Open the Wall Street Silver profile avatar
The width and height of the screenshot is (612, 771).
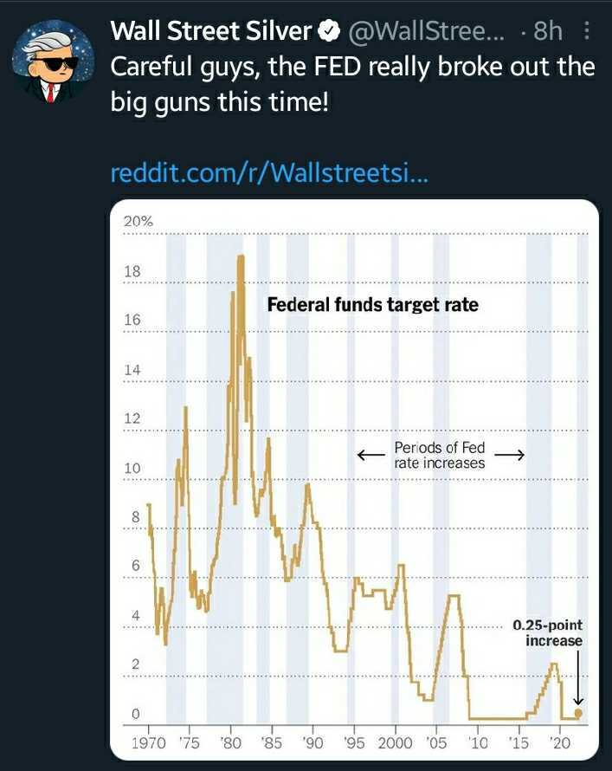[48, 62]
